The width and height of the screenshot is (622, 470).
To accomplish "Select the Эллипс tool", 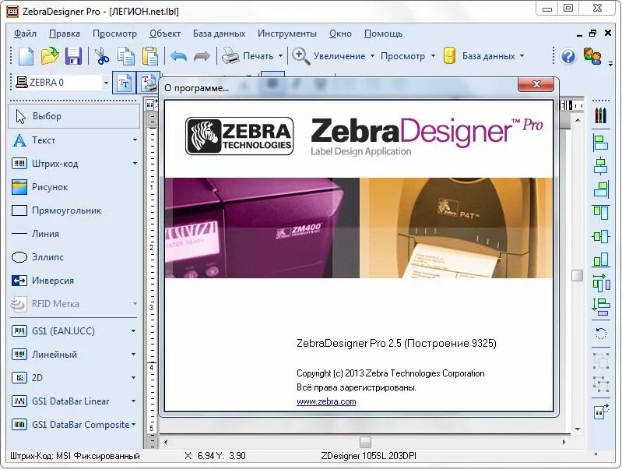I will [74, 257].
